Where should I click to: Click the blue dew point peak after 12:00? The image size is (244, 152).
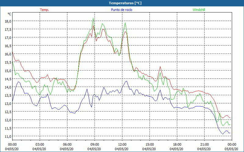pyautogui.click(x=127, y=81)
